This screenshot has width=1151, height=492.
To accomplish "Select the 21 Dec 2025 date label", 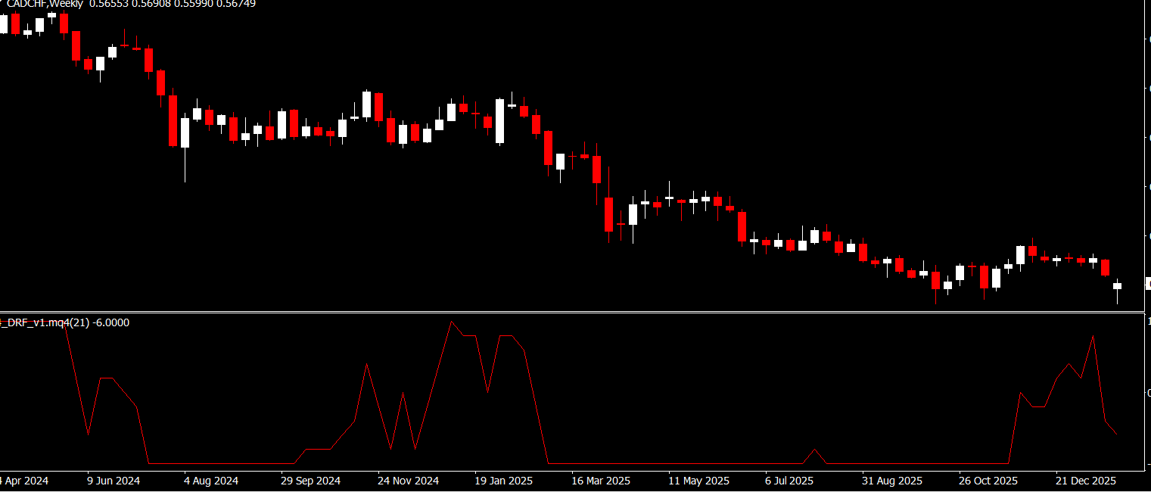I will (x=1086, y=481).
